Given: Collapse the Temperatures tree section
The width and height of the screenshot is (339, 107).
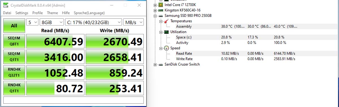Looking at the screenshot, I should pos(161,21).
